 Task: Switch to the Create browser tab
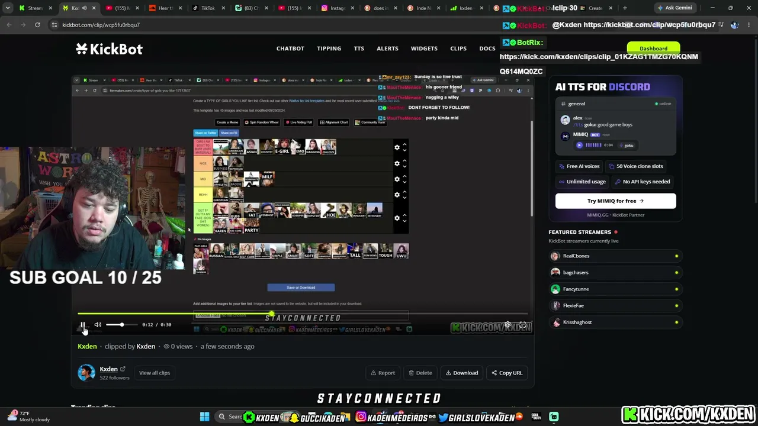pos(595,8)
